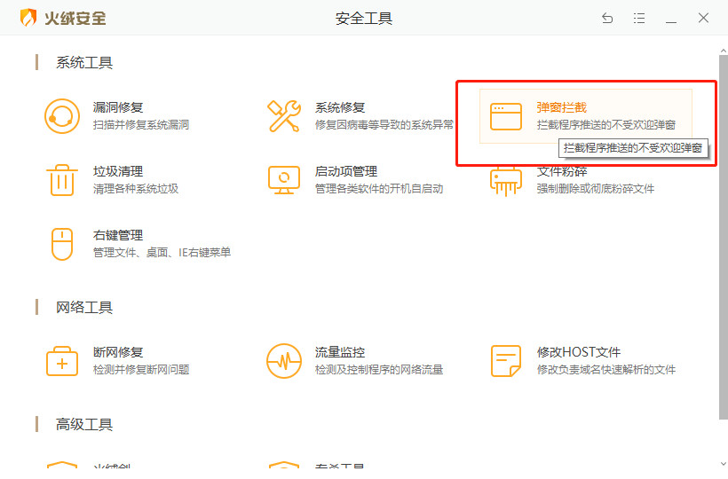Close the 安全工具 window
Screen dimensions: 728x479
pyautogui.click(x=703, y=18)
